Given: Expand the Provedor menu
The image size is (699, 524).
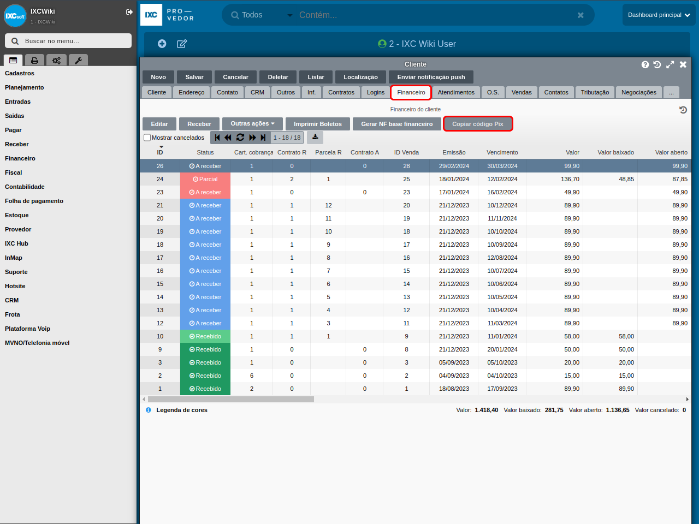Looking at the screenshot, I should (18, 229).
